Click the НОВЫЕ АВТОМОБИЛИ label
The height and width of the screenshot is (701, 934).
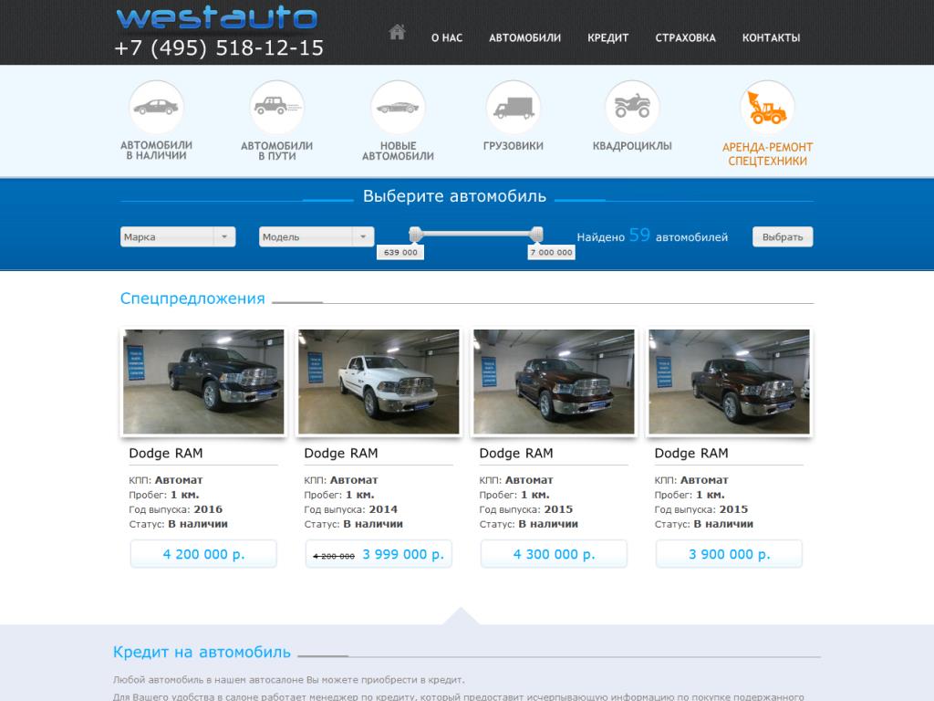pos(398,151)
